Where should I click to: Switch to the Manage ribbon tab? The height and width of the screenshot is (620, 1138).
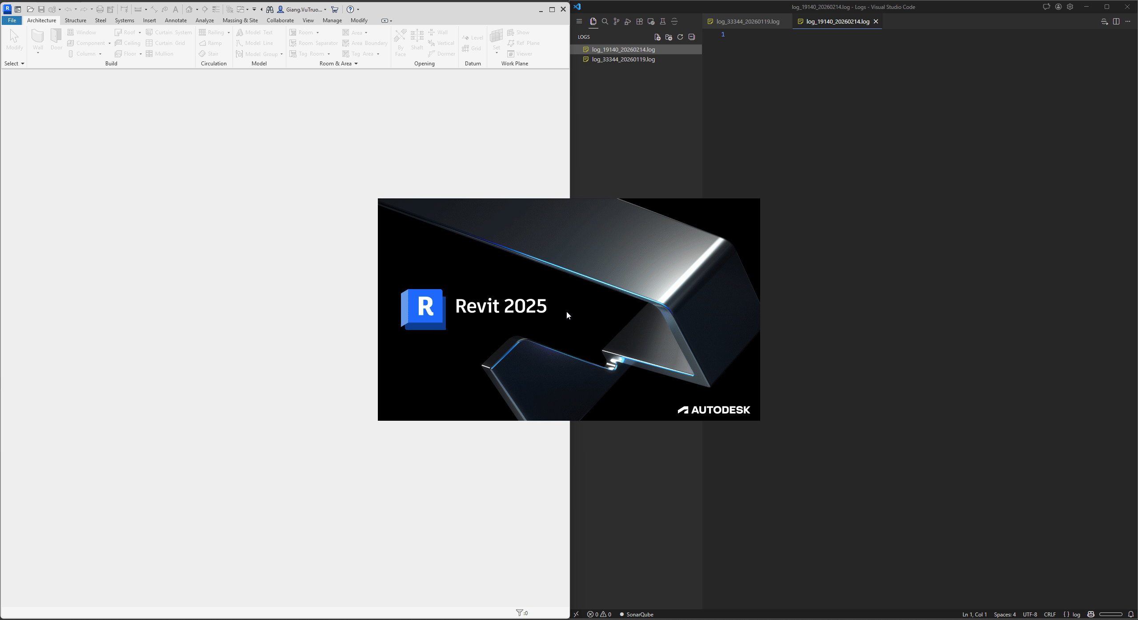click(332, 20)
